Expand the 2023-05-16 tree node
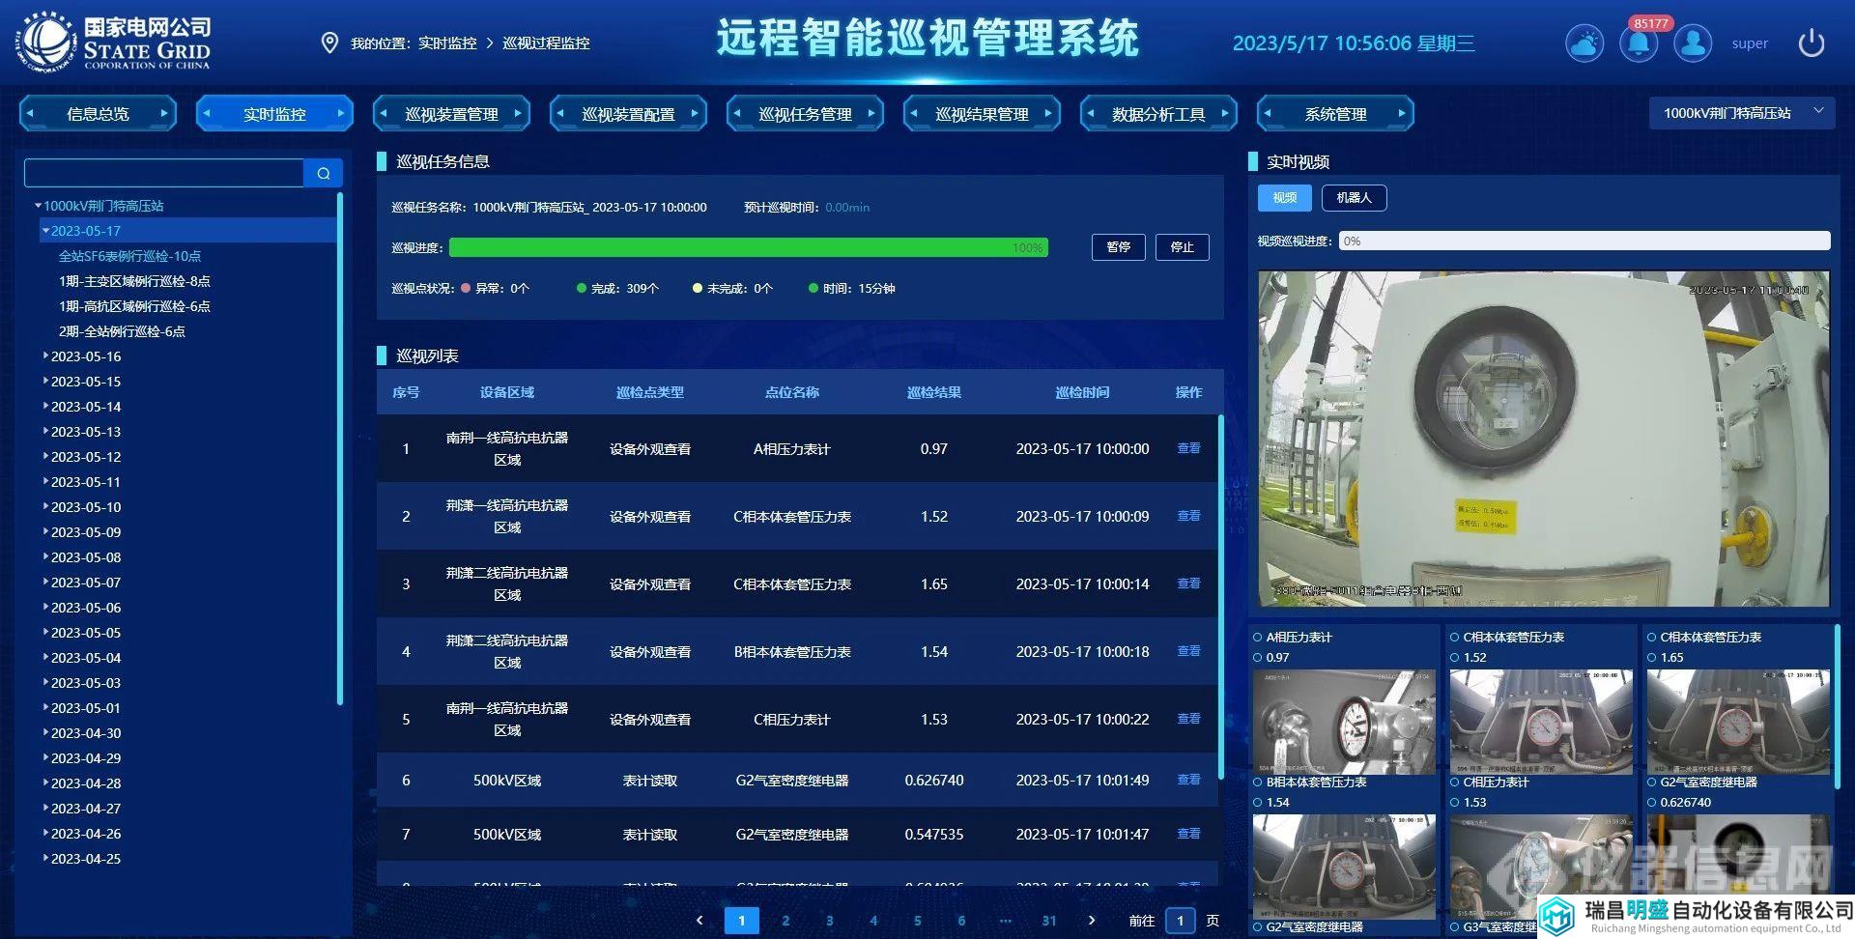 coord(45,356)
